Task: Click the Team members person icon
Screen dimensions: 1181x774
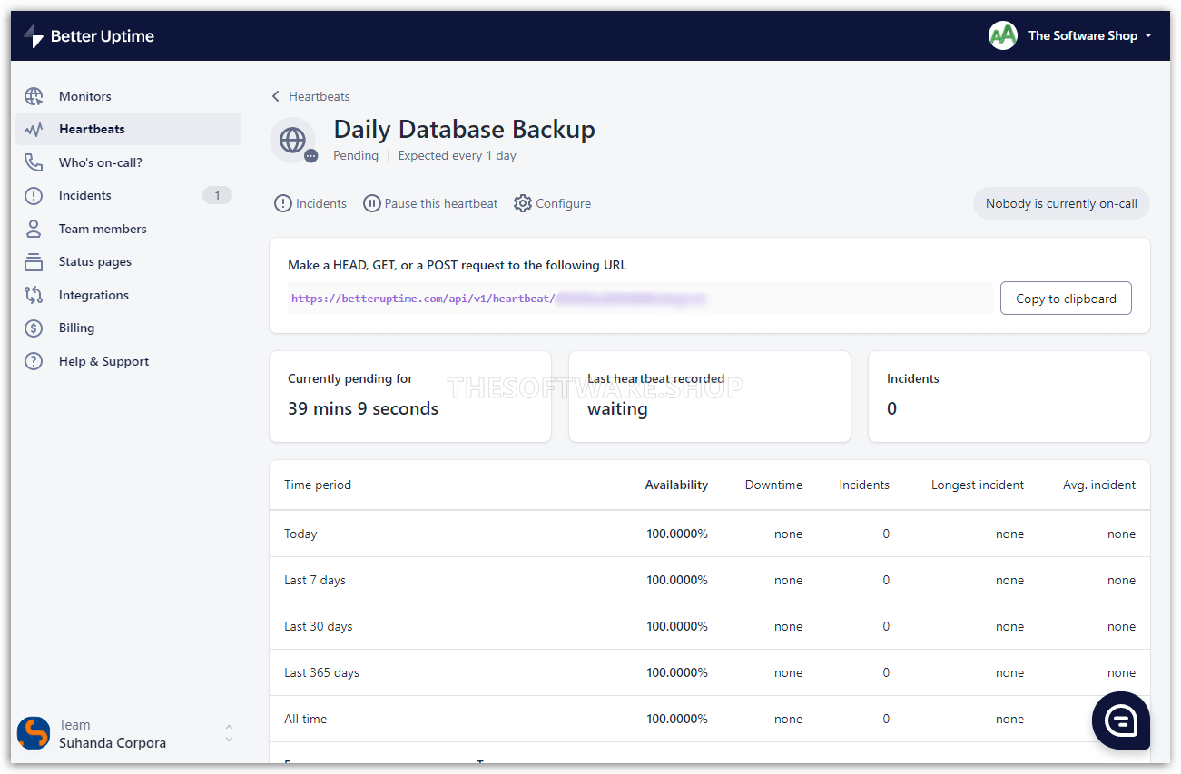Action: click(34, 229)
